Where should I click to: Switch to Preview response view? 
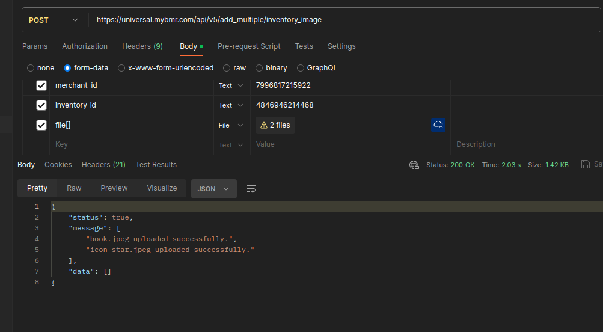tap(114, 188)
